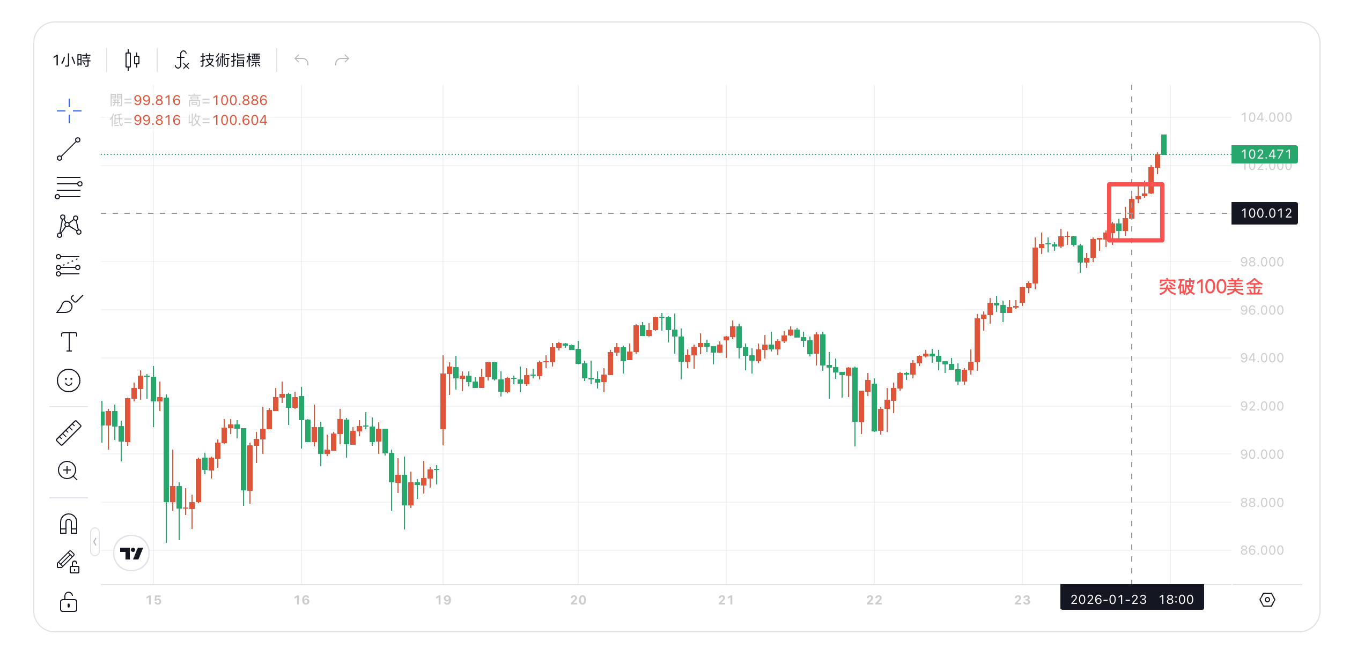The image size is (1357, 657).
Task: Select the XABCD Pattern tool
Action: (68, 225)
